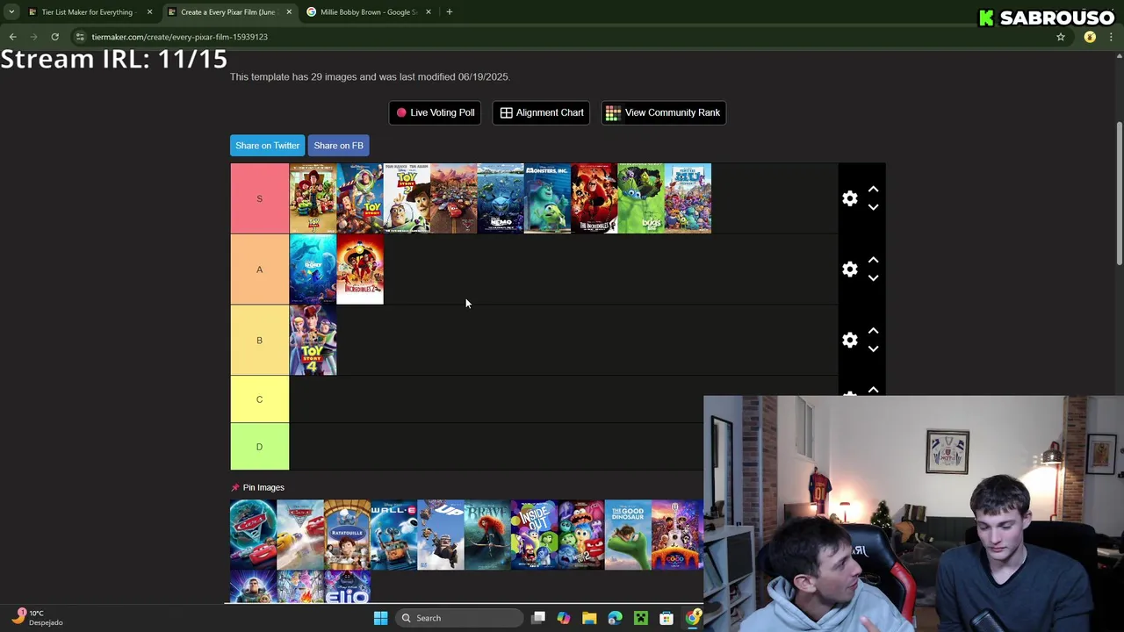
Task: Select Incredibles 2 poster in A tier
Action: click(360, 269)
